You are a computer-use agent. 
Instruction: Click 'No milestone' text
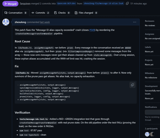pyautogui.click(x=151, y=77)
